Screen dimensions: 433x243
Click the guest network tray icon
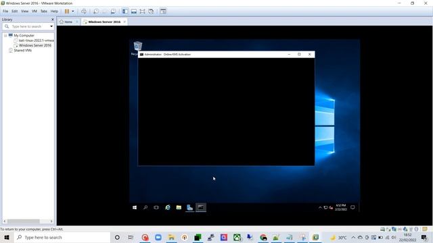(325, 207)
